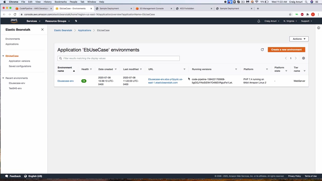The width and height of the screenshot is (322, 181).
Task: Collapse the Recent environments section
Action: (x=3, y=78)
